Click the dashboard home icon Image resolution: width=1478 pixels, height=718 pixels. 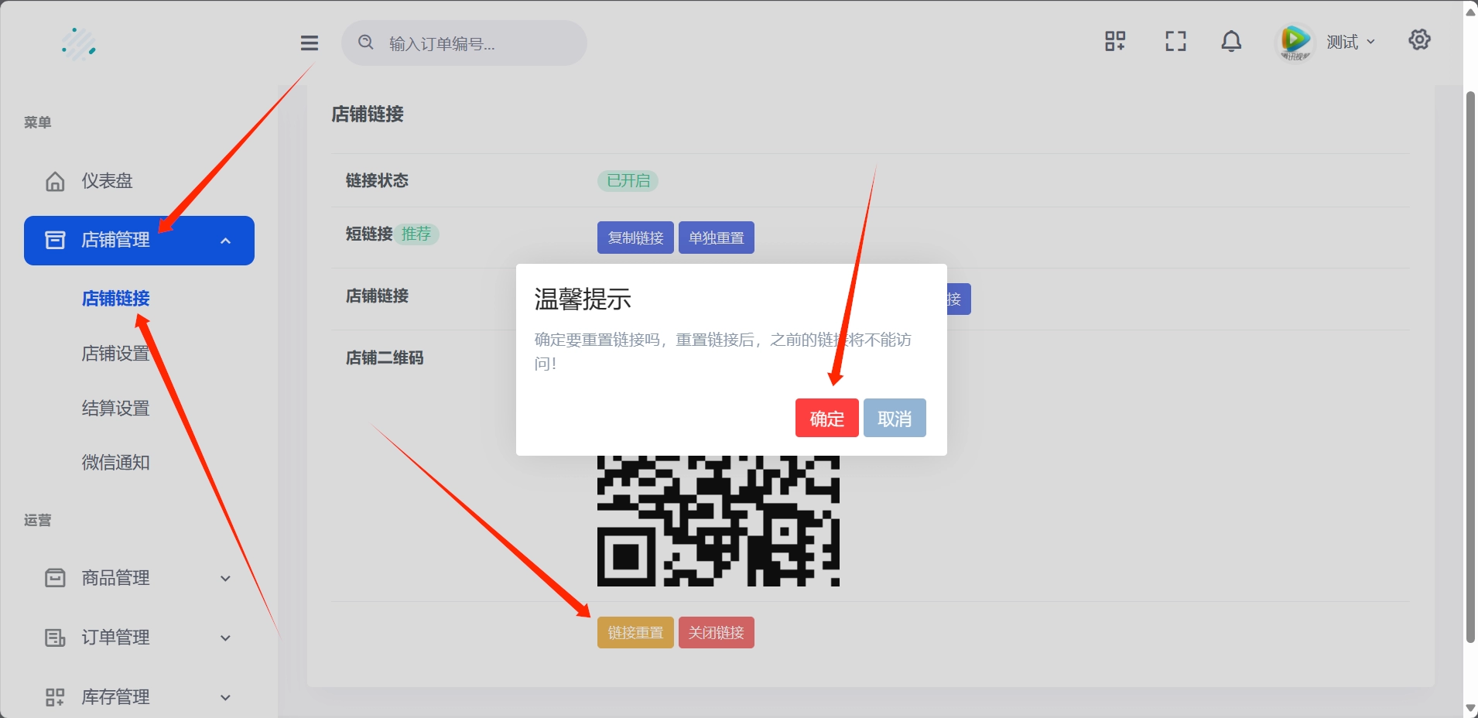pos(55,181)
